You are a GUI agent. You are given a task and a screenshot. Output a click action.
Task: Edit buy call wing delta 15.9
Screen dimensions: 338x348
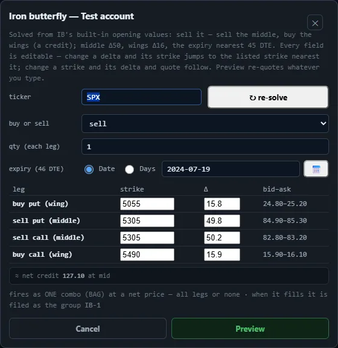(222, 254)
